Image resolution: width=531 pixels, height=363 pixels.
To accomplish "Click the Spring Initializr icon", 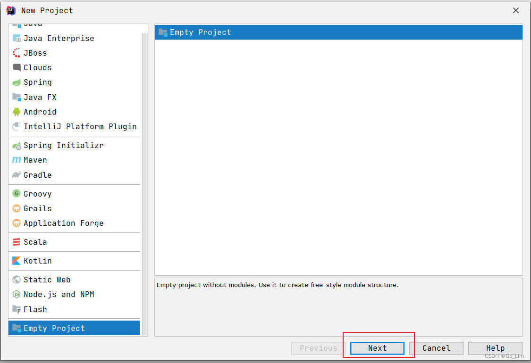I will (16, 146).
